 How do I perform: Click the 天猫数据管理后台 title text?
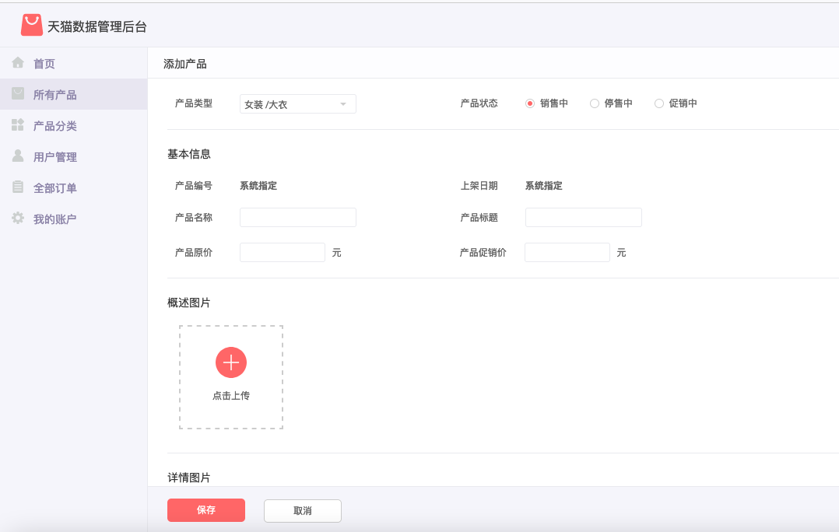click(x=97, y=26)
